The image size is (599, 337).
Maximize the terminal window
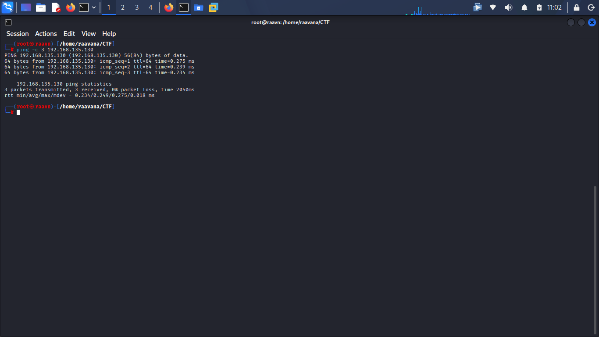(x=581, y=22)
